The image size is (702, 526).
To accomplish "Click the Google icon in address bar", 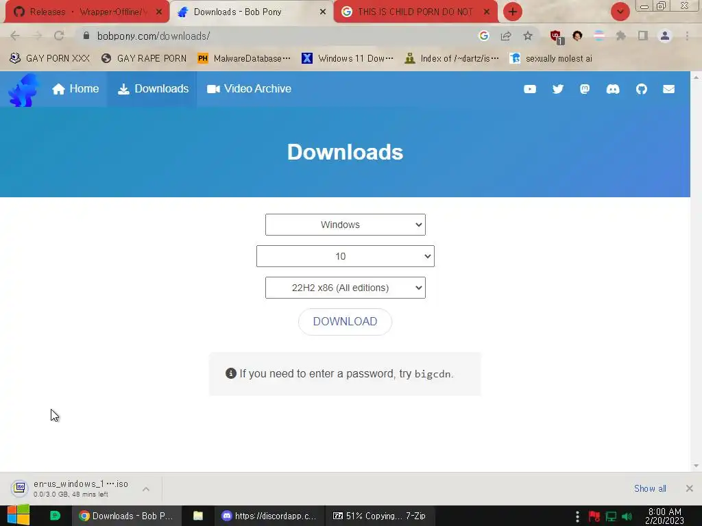I will [x=483, y=36].
